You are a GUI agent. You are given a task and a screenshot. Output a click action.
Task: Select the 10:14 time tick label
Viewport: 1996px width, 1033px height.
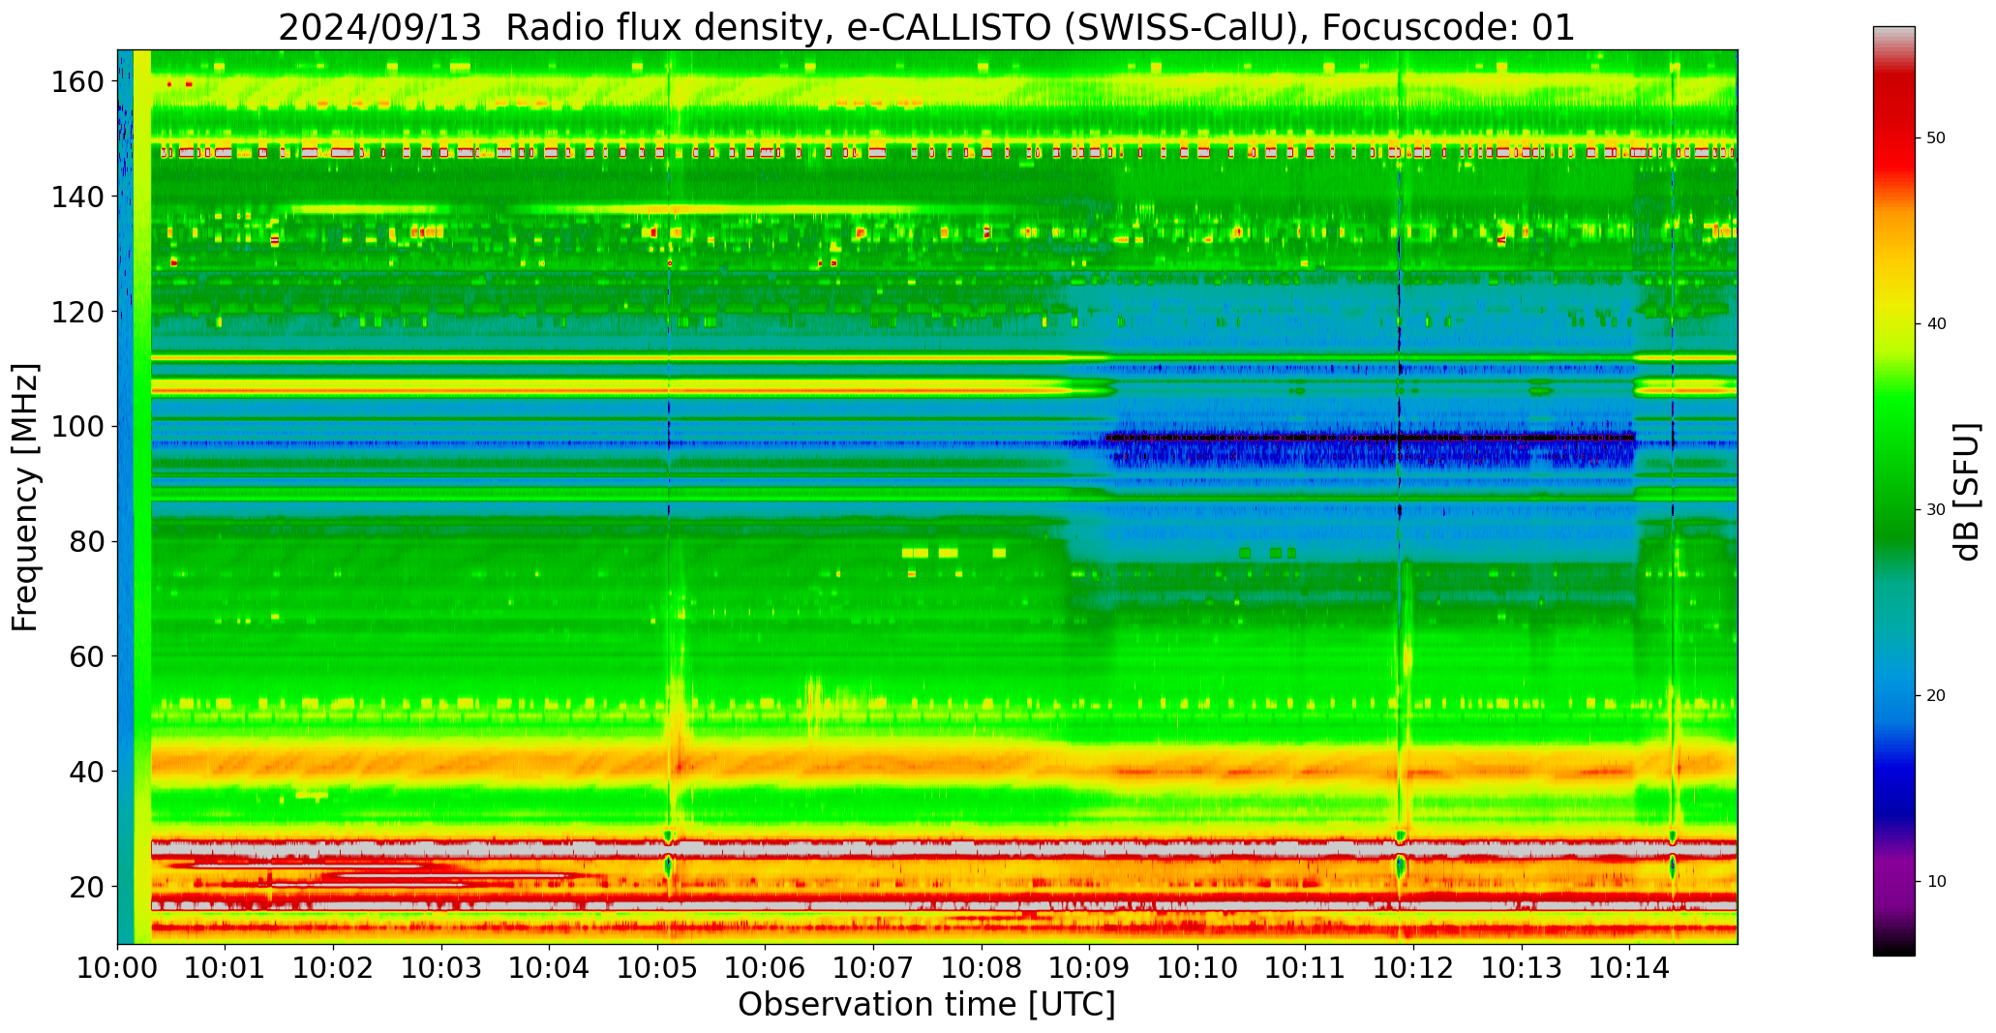[1628, 968]
